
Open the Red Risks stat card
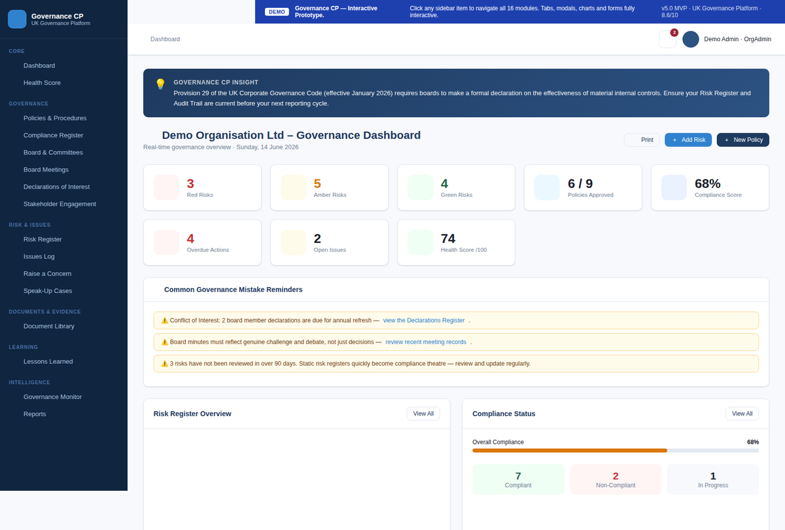click(202, 187)
